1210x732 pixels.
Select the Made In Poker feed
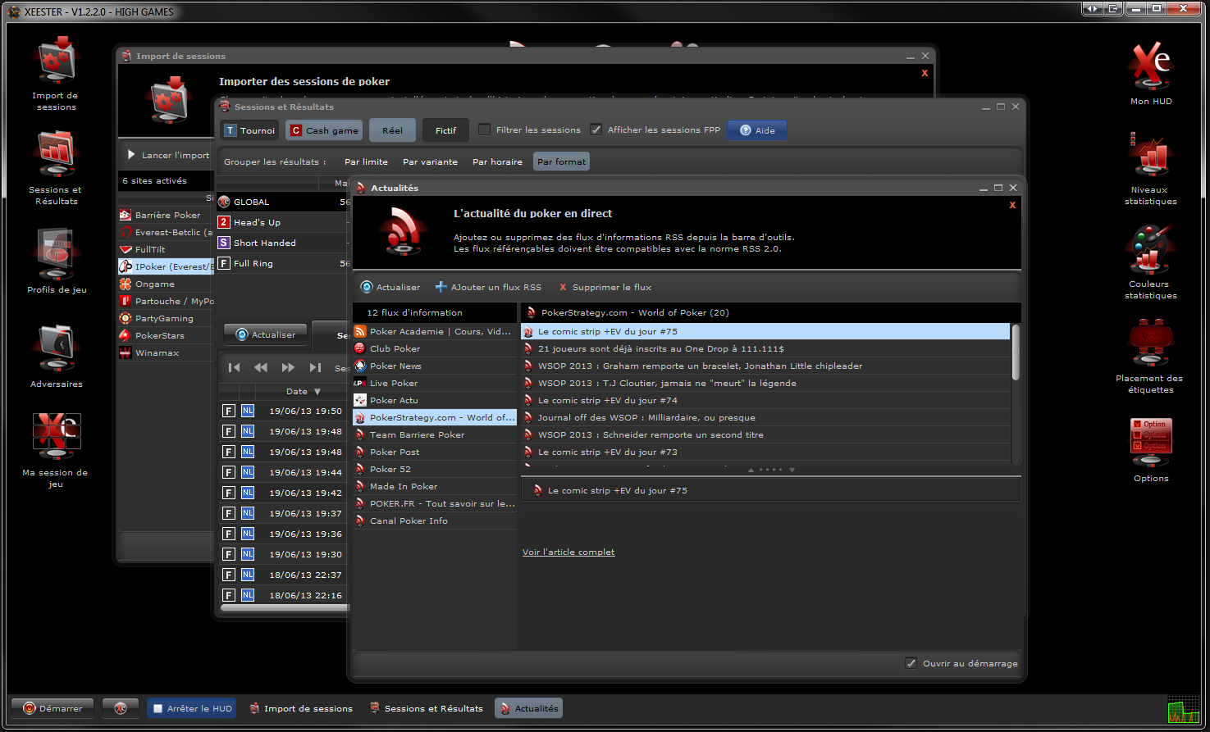435,486
